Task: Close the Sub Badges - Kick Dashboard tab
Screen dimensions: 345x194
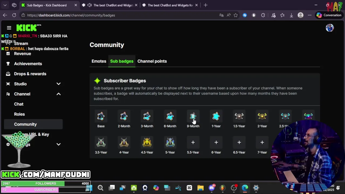Action: coord(76,5)
